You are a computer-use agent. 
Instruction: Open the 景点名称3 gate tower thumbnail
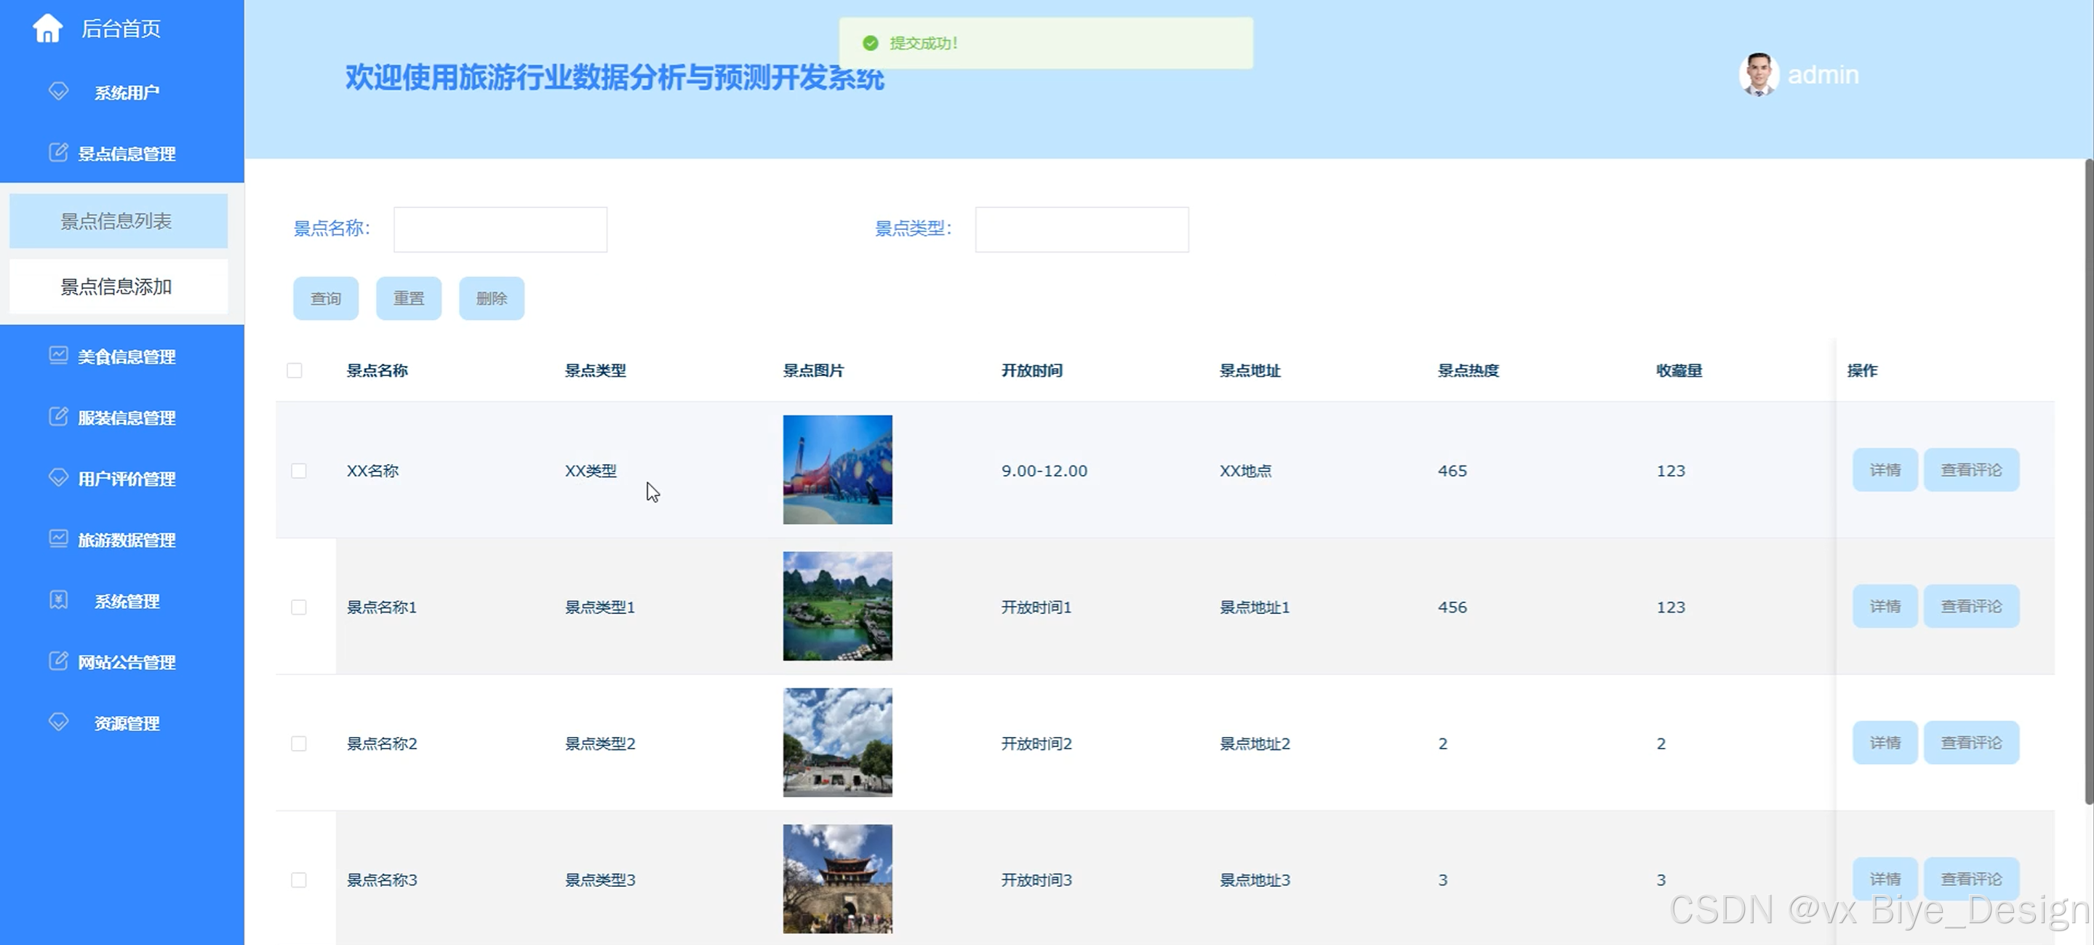pos(837,879)
